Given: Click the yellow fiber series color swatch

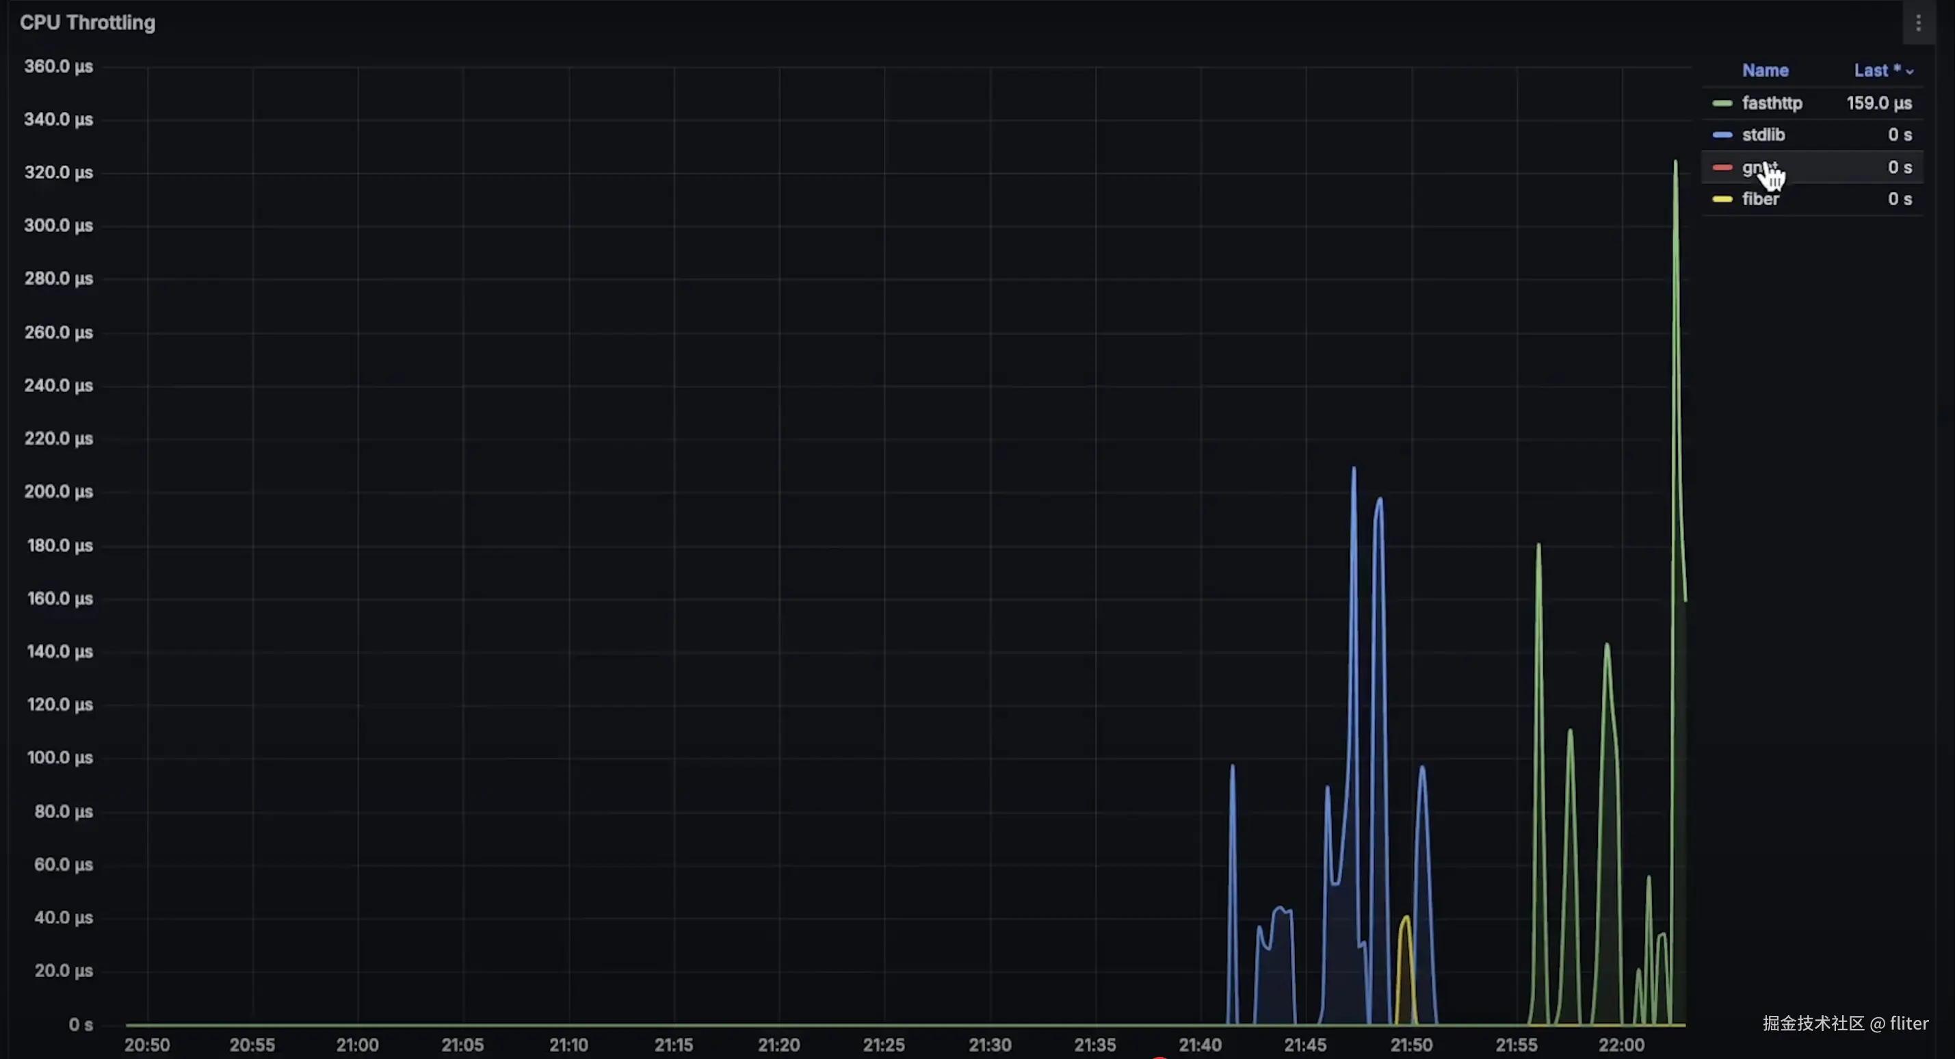Looking at the screenshot, I should point(1722,200).
